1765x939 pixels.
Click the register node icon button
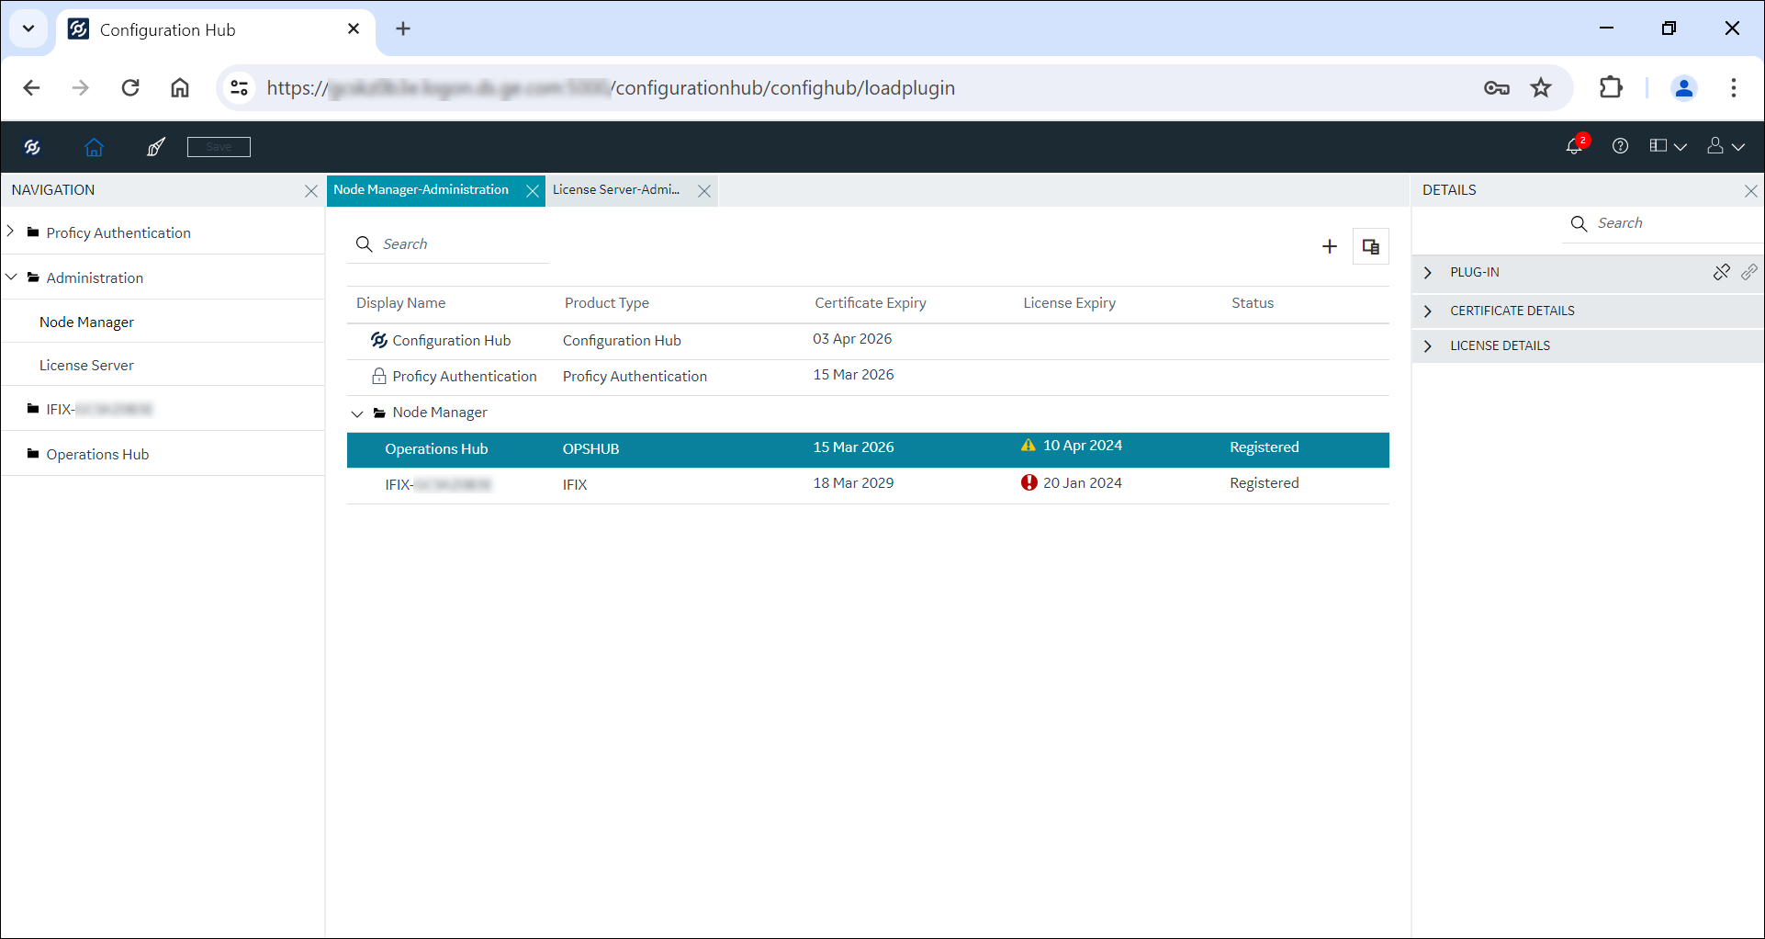click(x=1371, y=246)
